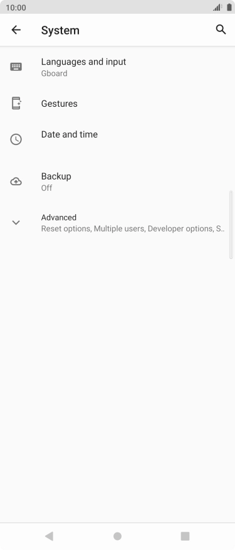Expand Advanced to show Reset options

click(117, 223)
